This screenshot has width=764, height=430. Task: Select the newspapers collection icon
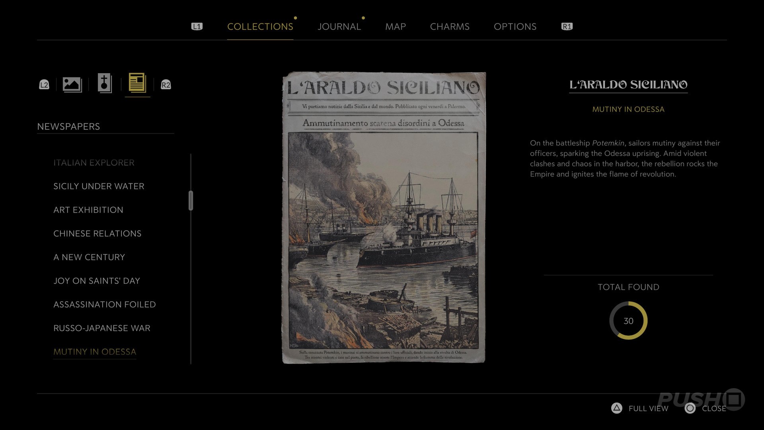pyautogui.click(x=137, y=84)
